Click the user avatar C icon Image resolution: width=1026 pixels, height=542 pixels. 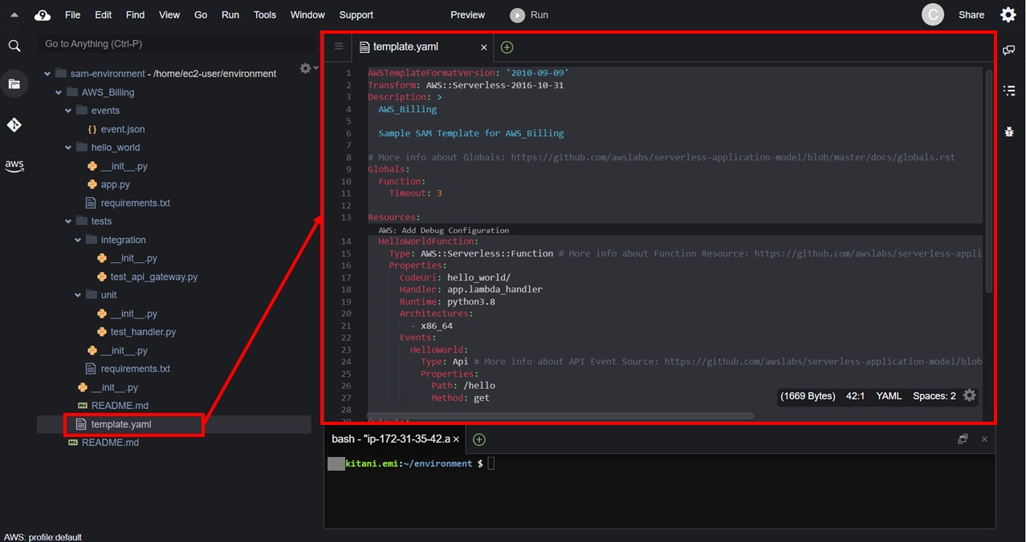tap(932, 14)
